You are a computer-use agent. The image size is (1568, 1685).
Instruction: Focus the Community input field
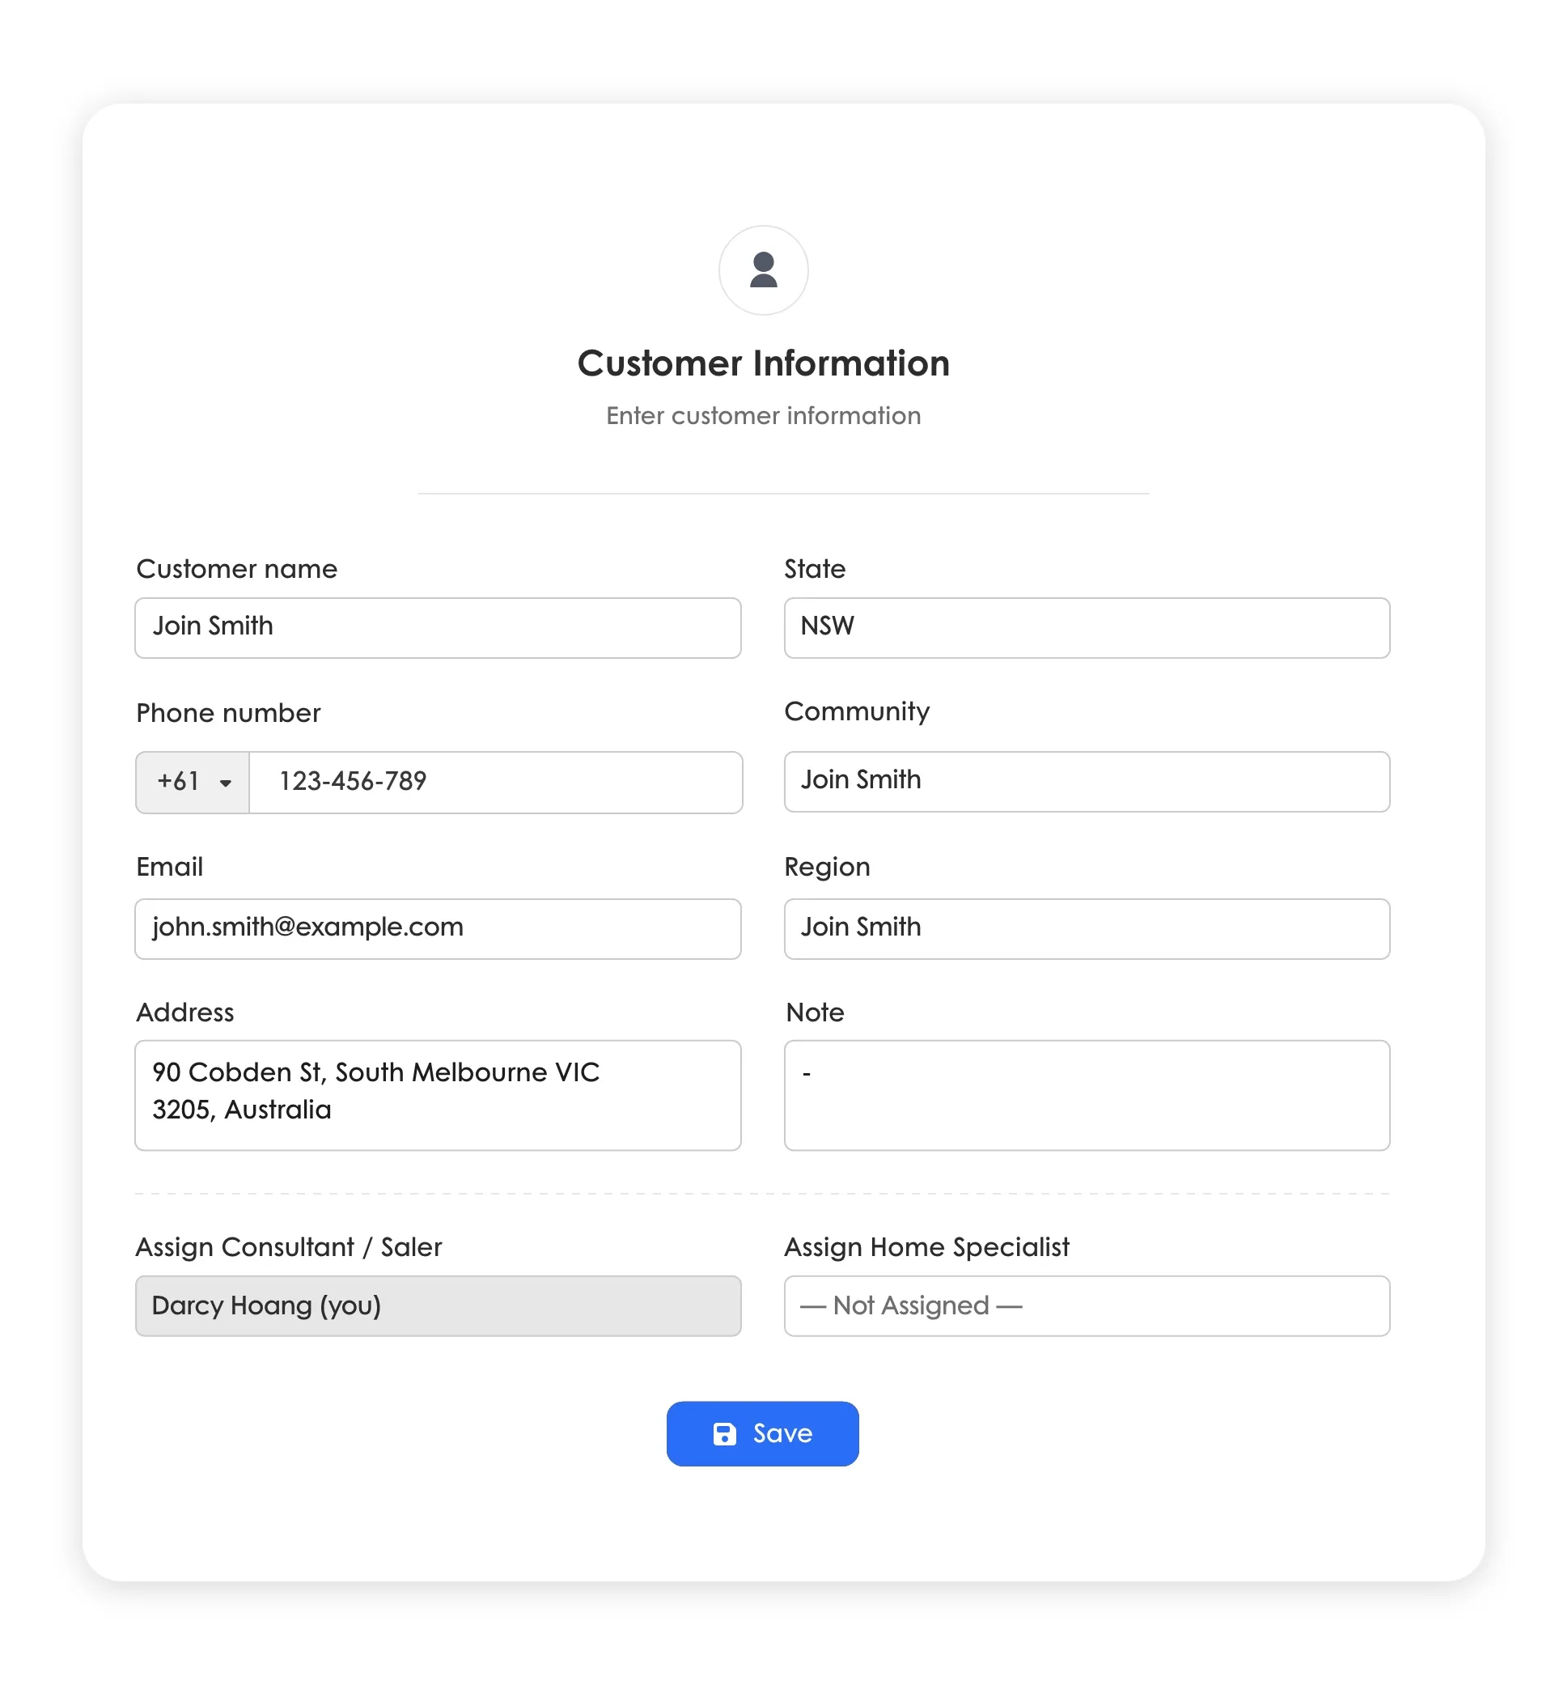1086,781
